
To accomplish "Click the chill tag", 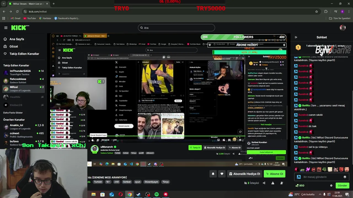I will (116, 182).
